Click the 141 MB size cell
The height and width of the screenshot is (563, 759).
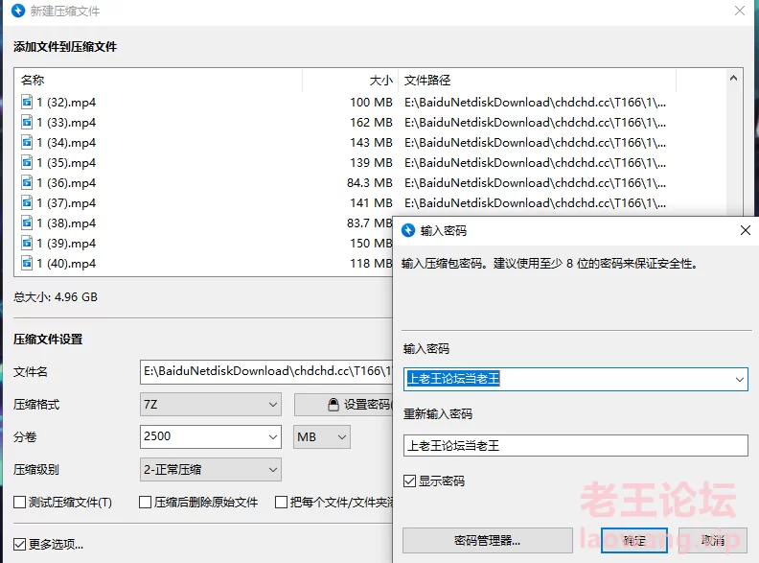pos(371,203)
